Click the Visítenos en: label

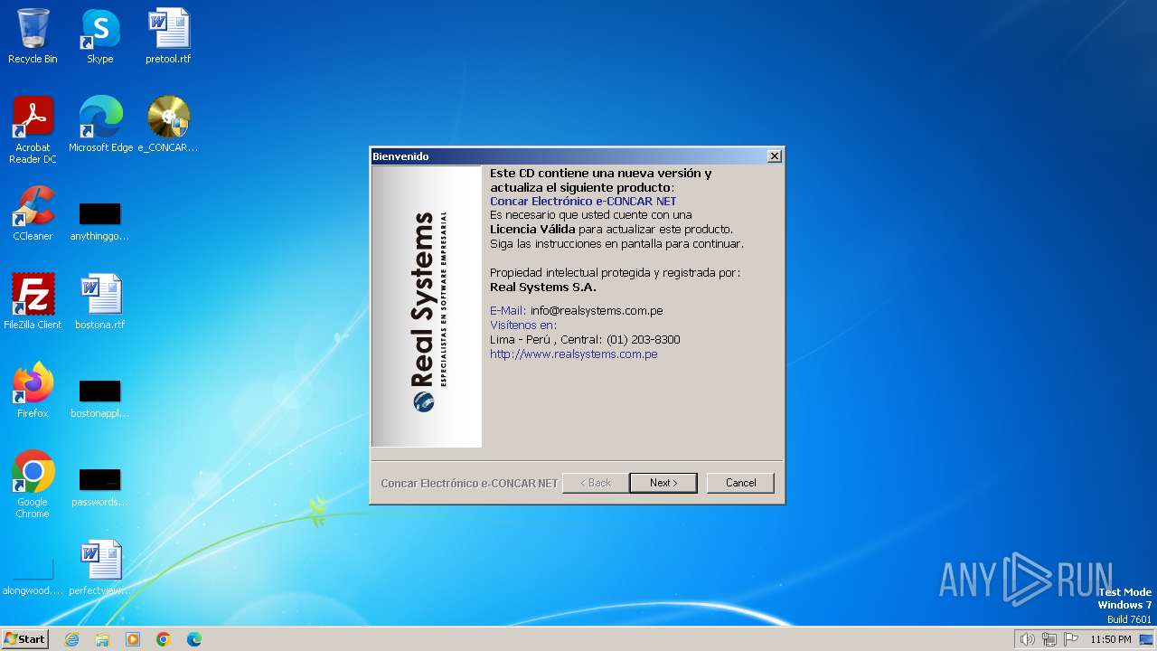[x=523, y=325]
